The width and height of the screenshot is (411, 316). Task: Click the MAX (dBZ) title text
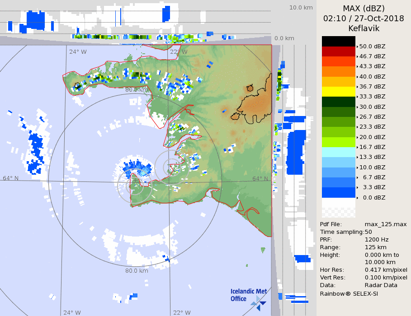pos(364,8)
